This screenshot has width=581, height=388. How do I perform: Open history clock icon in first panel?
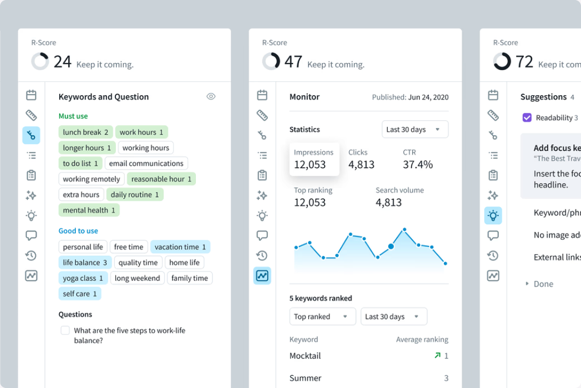coord(31,255)
